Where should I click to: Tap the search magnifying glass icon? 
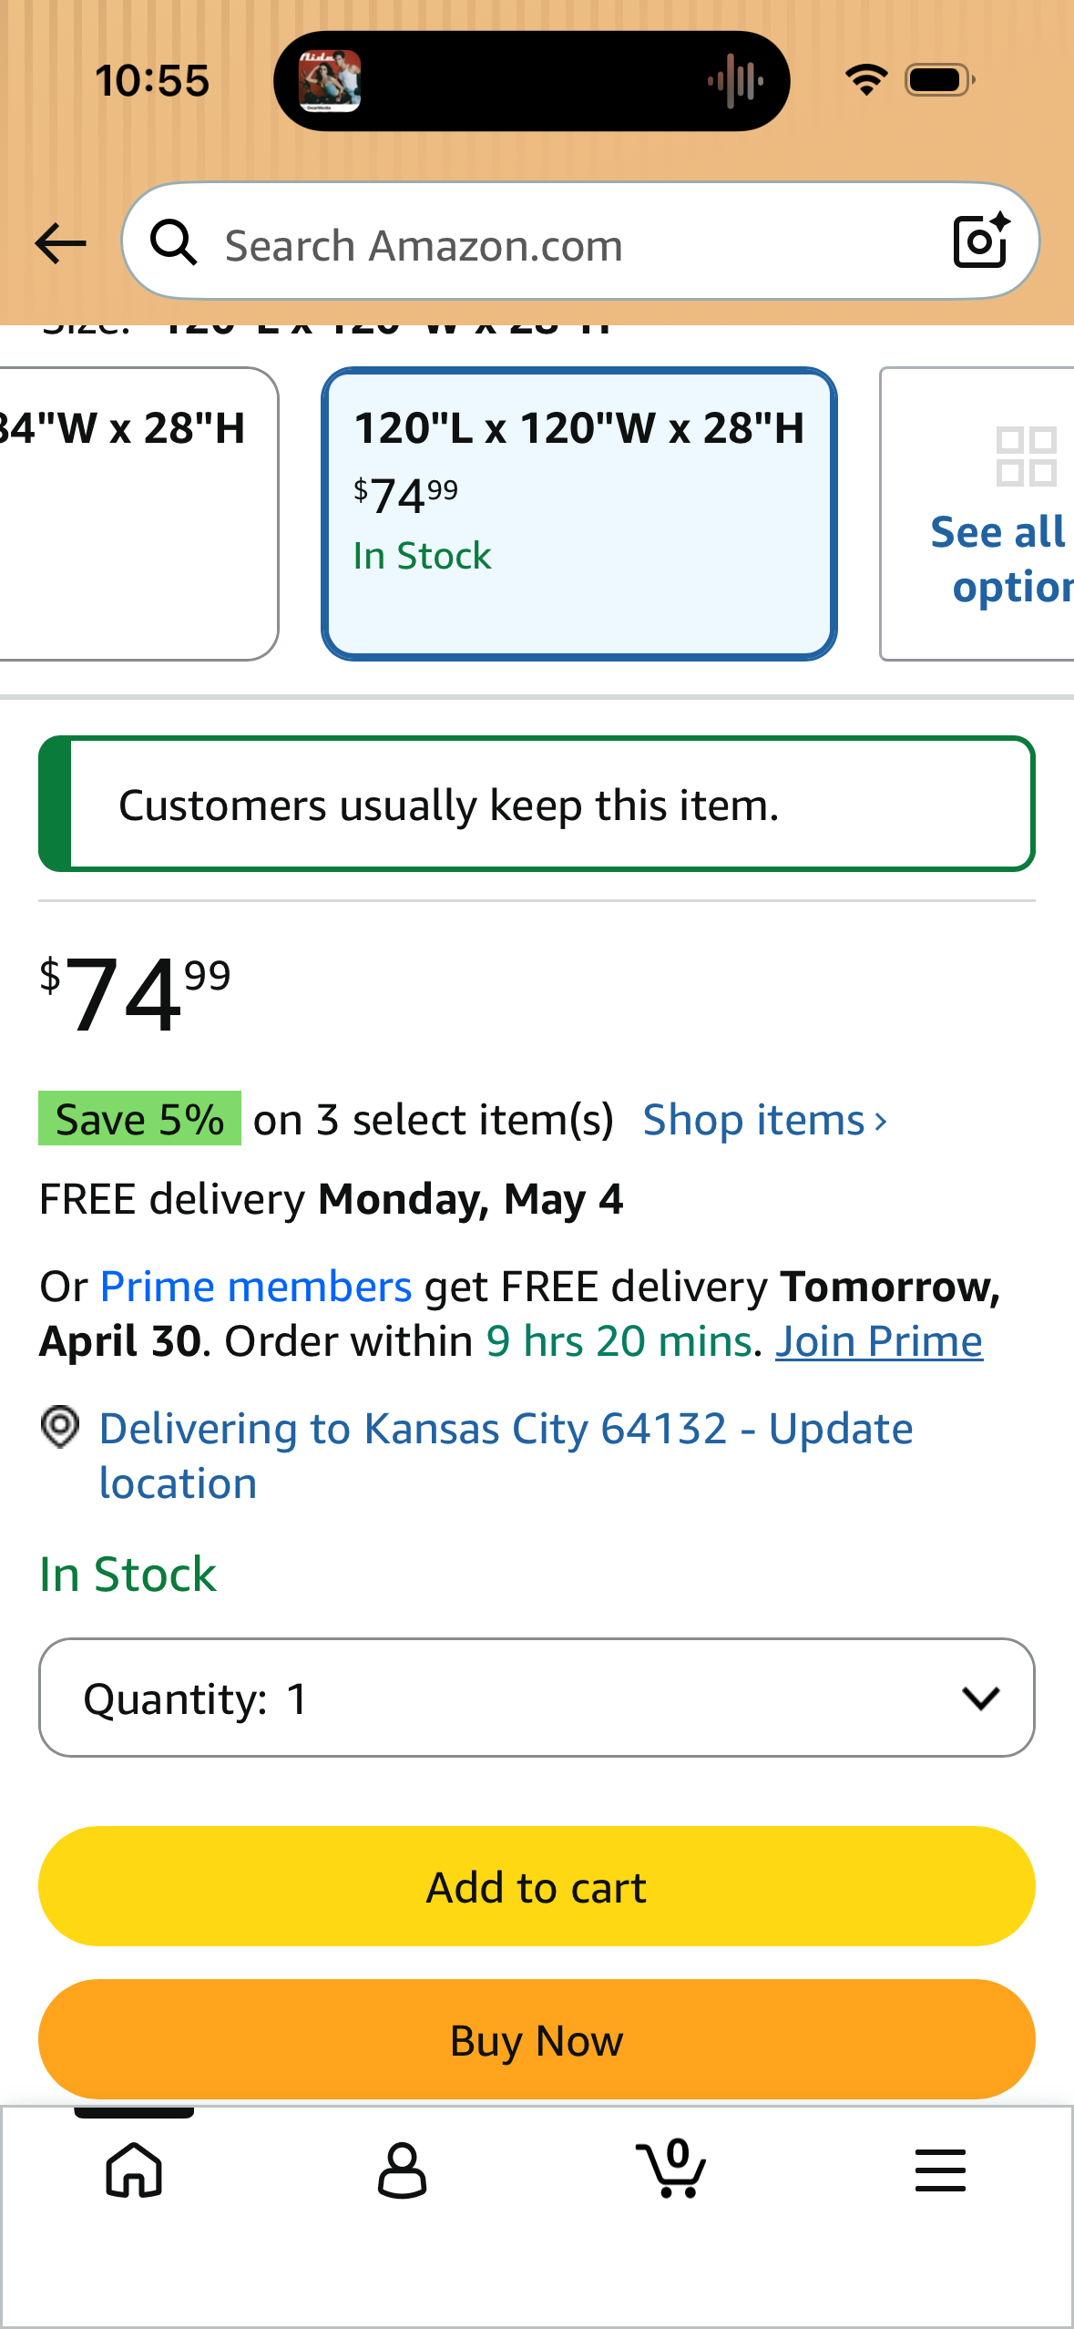pyautogui.click(x=175, y=243)
